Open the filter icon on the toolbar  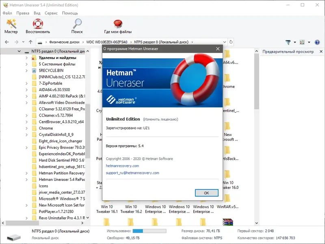[x=289, y=42]
